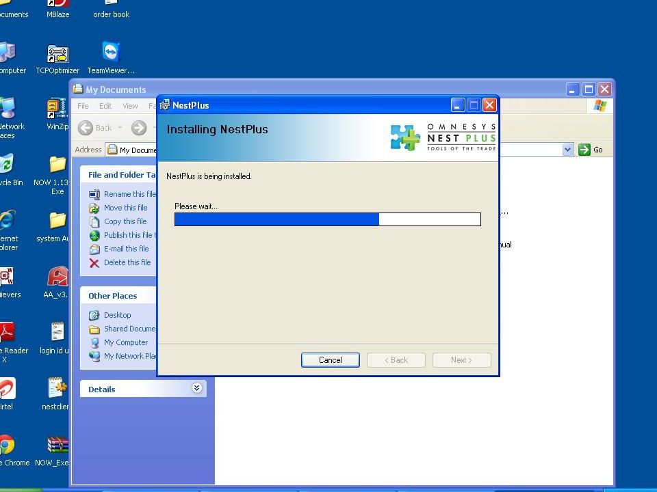
Task: Open the AA_v3 desktop application
Action: pos(57,282)
